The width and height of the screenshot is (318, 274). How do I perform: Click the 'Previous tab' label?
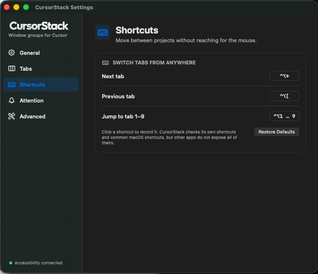click(x=118, y=96)
